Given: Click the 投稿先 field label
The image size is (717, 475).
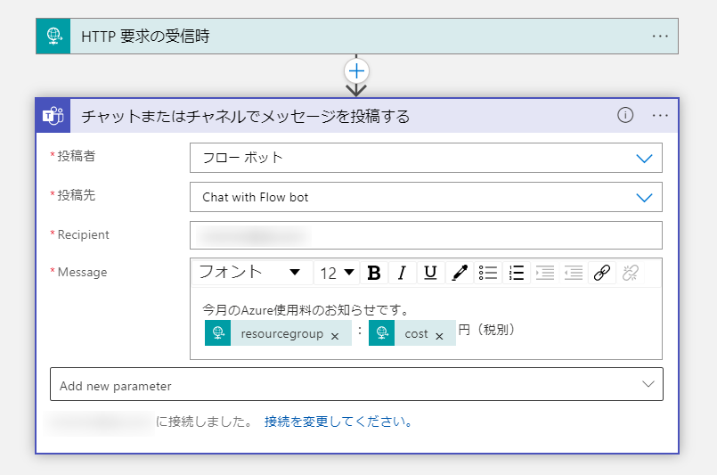Looking at the screenshot, I should pyautogui.click(x=77, y=195).
